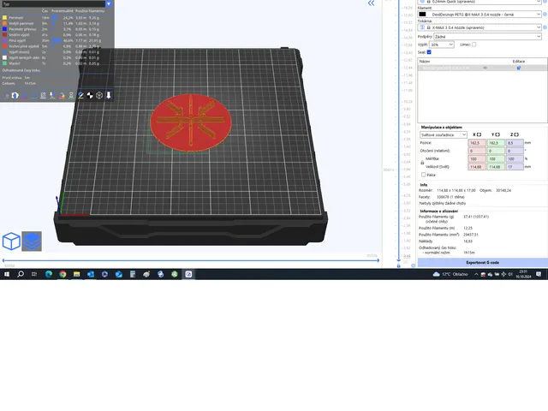Open Světové souřadnice coordinate dropdown
Screen dimensions: 548x411
click(x=444, y=134)
